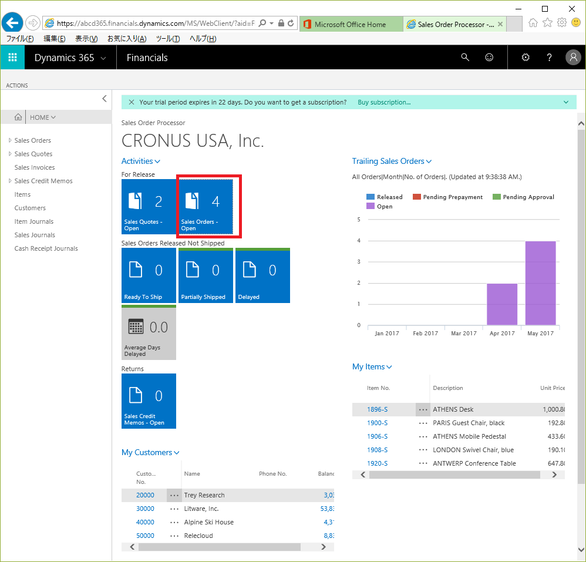Refresh the page with the reload icon

click(291, 23)
